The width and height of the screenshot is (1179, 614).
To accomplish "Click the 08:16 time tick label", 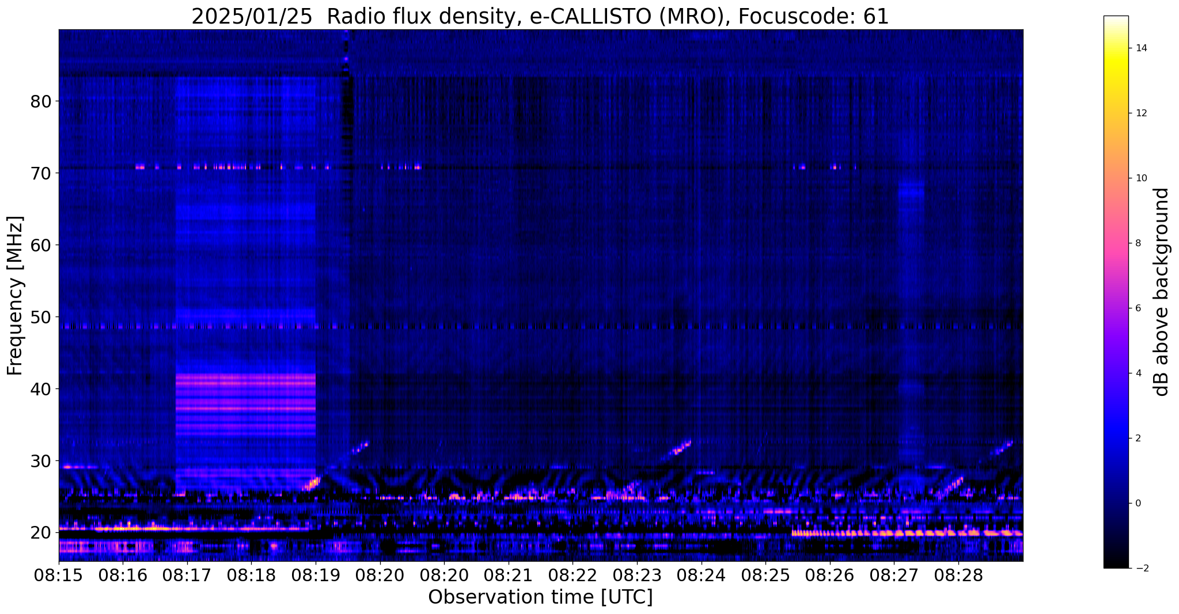I will point(123,576).
